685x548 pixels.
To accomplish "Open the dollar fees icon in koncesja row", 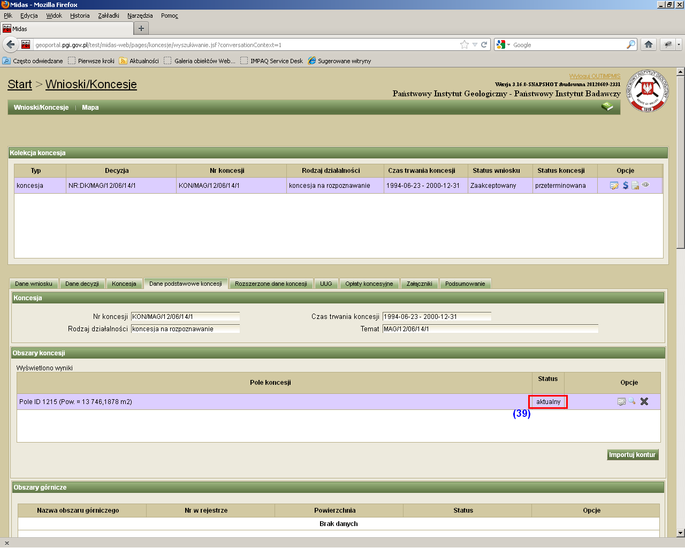I will coord(625,185).
